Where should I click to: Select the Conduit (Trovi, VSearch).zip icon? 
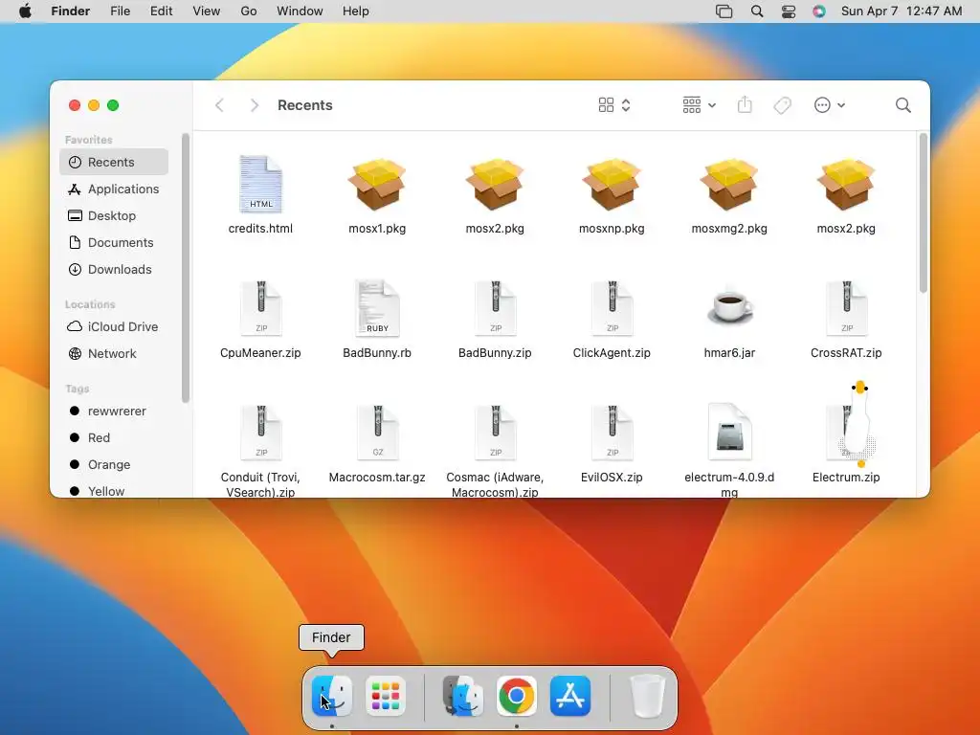[260, 433]
